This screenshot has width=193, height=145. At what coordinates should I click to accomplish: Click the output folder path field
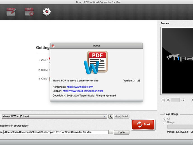point(56,132)
